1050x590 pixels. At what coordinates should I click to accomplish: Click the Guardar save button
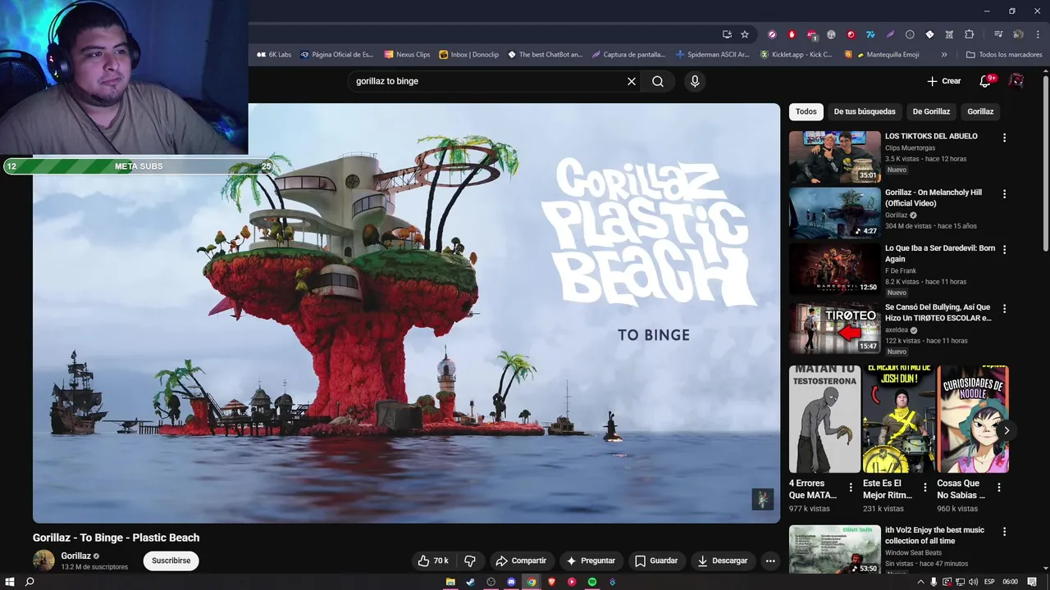point(656,560)
